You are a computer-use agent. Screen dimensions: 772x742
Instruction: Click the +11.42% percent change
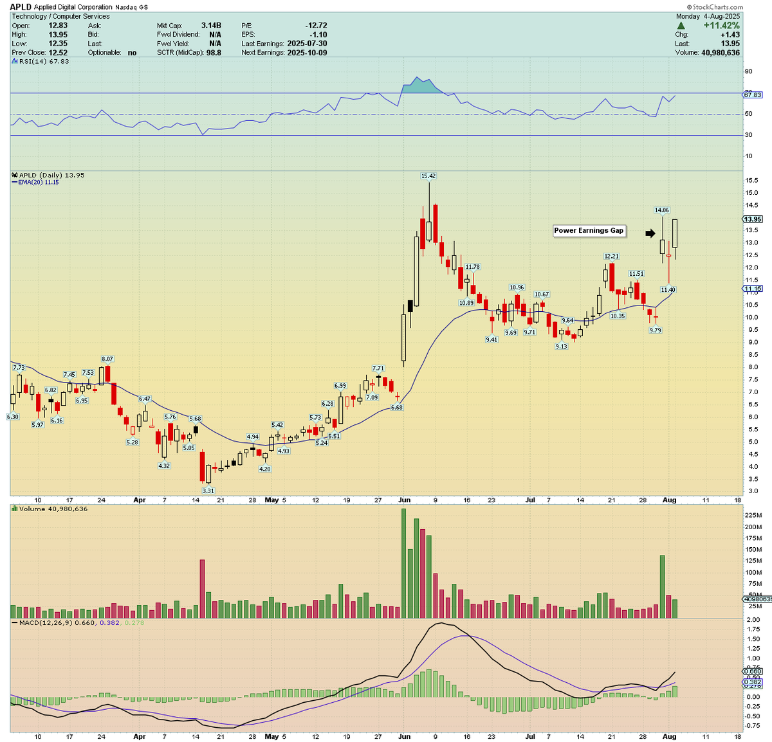click(721, 26)
